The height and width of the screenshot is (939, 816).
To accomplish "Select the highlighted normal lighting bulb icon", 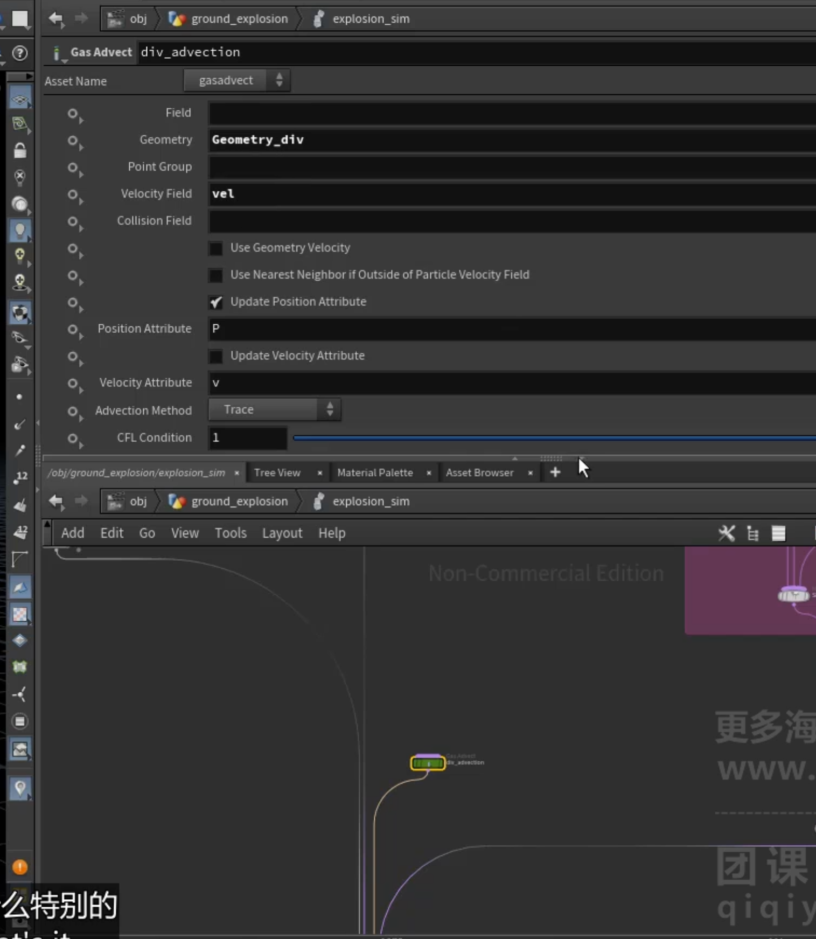I will coord(20,231).
